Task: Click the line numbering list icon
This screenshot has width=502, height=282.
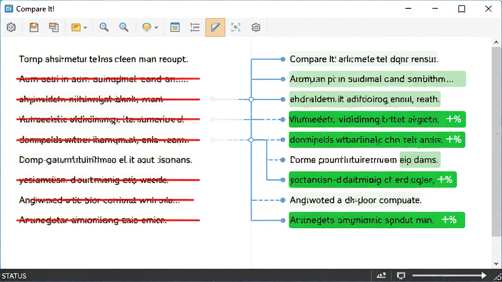Action: point(195,27)
